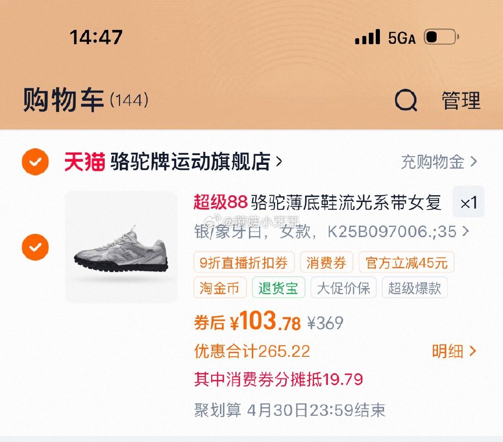The height and width of the screenshot is (442, 503).
Task: Deselect the orange checkmark next to product image
Action: click(35, 247)
